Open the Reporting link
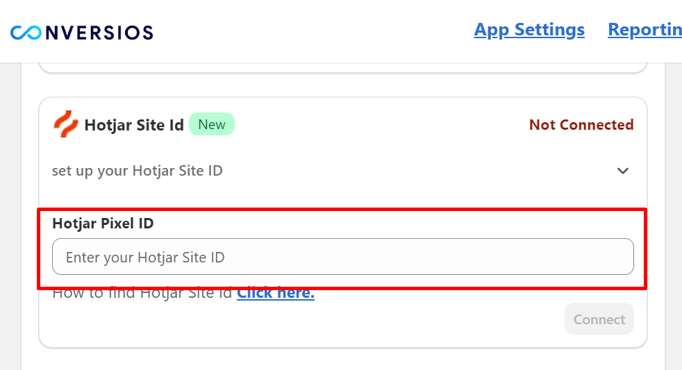682x370 pixels. coord(644,30)
